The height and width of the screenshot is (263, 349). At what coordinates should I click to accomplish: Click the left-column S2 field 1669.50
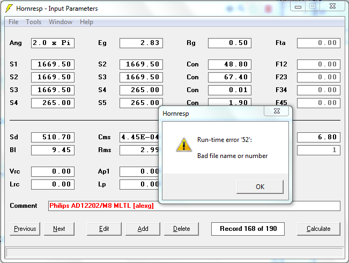(x=53, y=77)
